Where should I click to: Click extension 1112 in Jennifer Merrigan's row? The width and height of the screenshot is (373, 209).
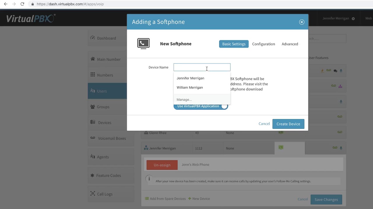click(x=199, y=148)
